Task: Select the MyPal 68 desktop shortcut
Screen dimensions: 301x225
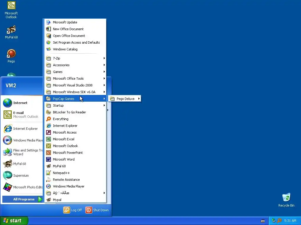Action: click(x=11, y=32)
